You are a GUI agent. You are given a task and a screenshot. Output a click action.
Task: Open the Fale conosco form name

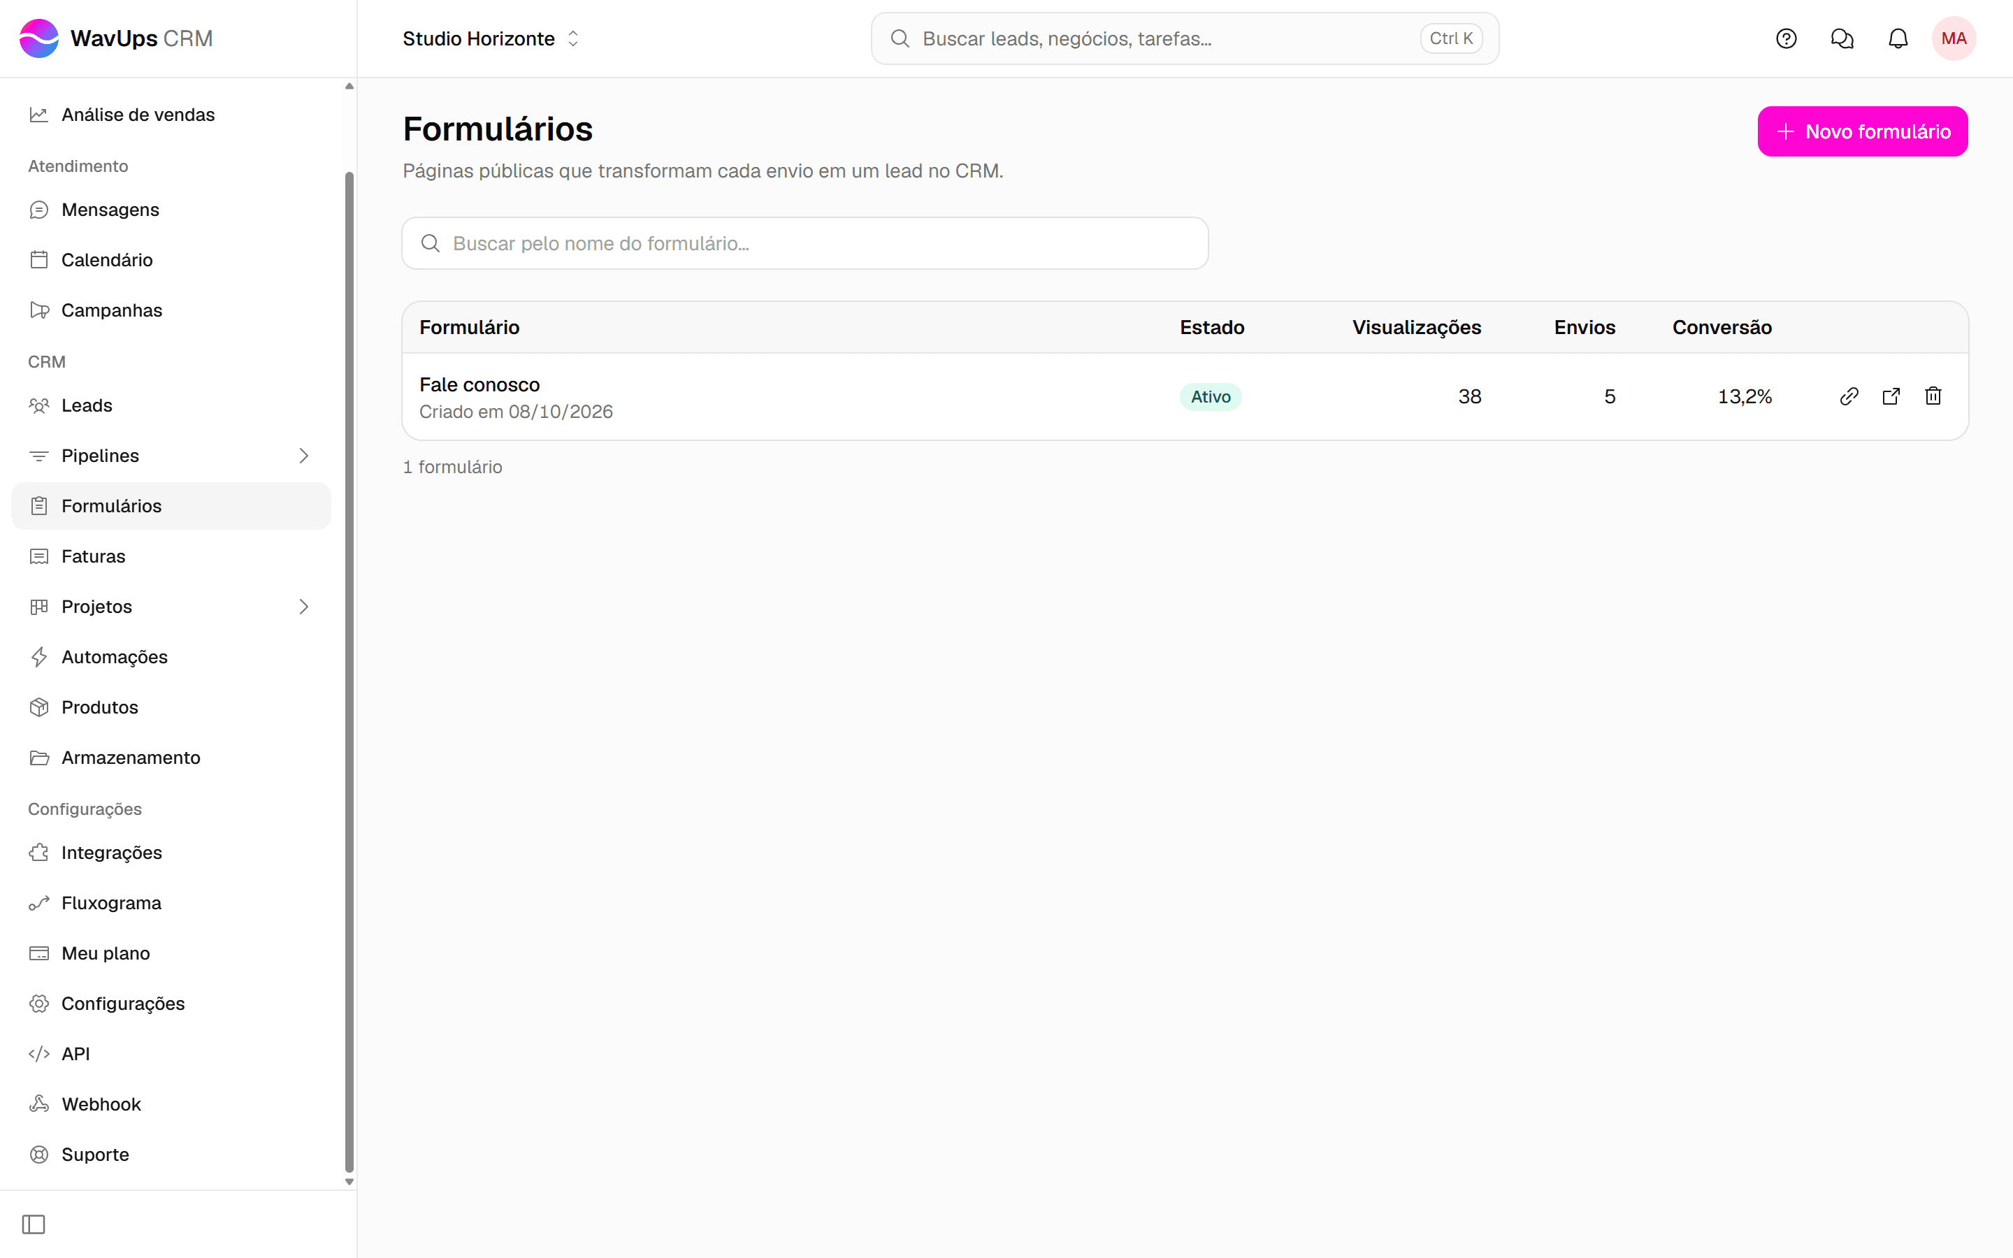click(x=480, y=384)
